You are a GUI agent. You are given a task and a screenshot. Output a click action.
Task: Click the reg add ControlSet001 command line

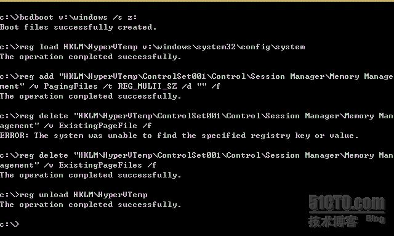pyautogui.click(x=196, y=76)
